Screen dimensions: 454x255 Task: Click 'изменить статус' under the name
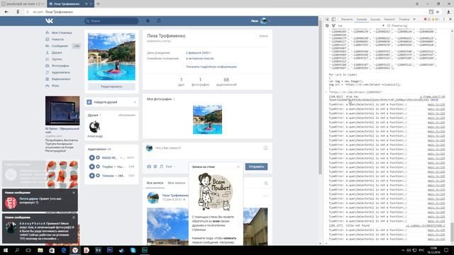point(159,41)
